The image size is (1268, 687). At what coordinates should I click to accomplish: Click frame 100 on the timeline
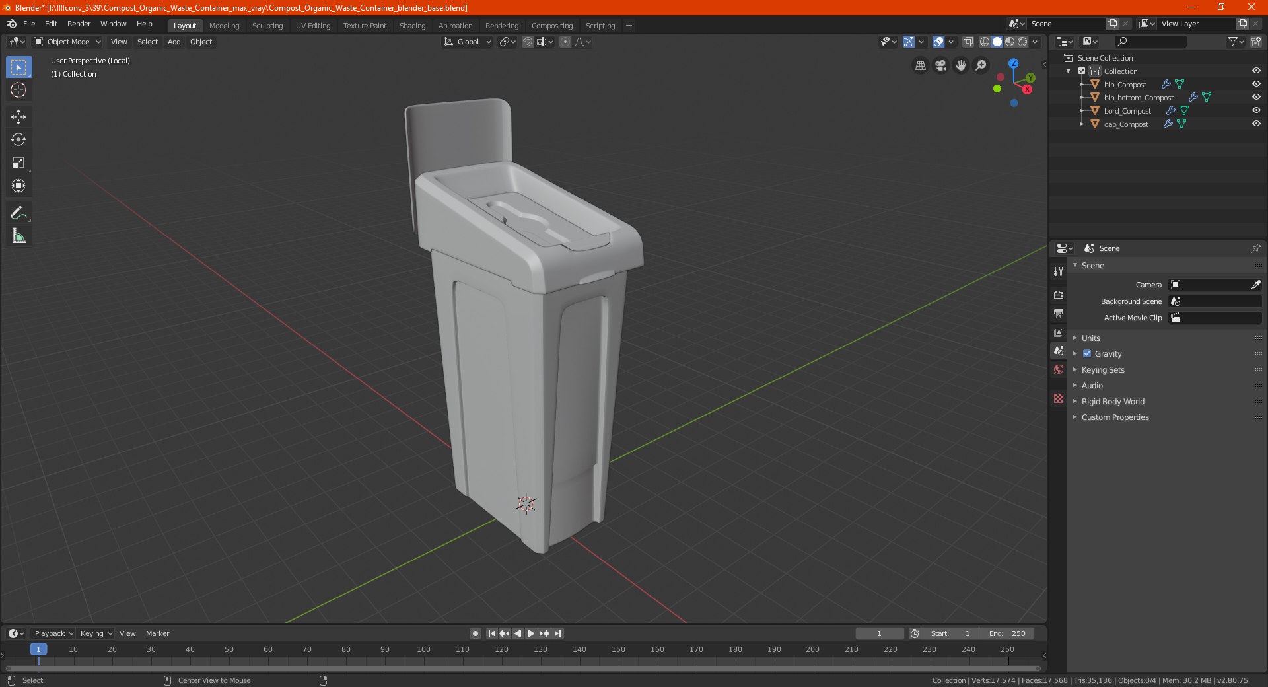pyautogui.click(x=423, y=649)
